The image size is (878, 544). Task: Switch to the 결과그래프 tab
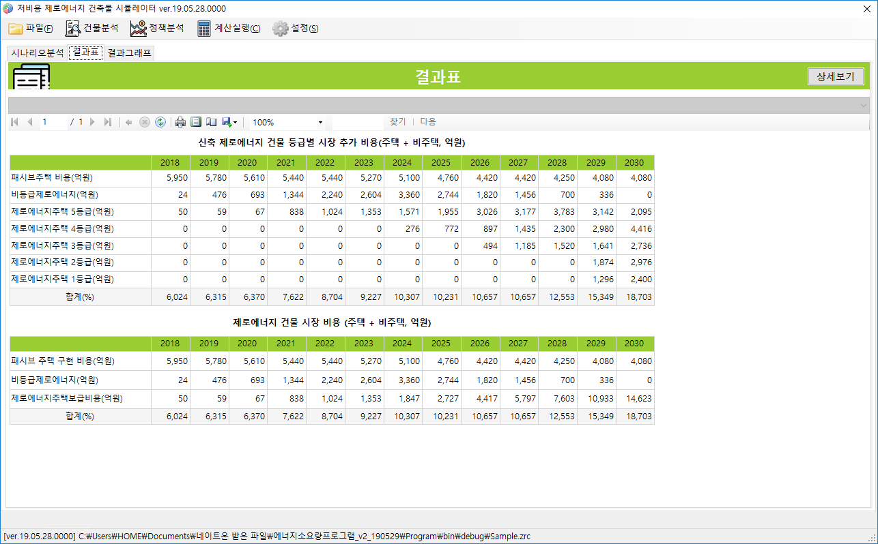click(129, 53)
